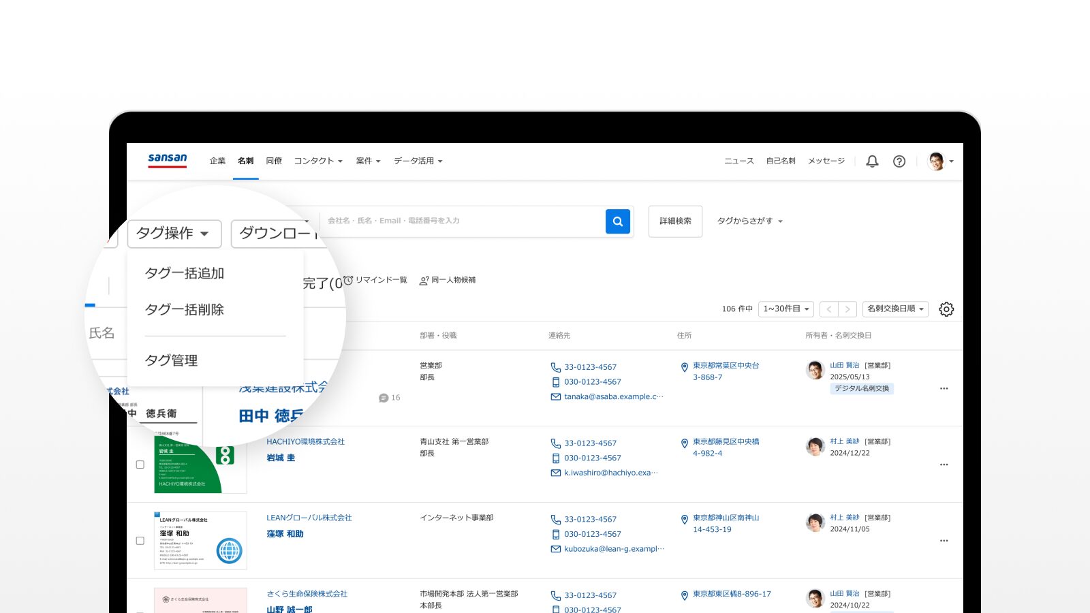The image size is (1090, 613).
Task: Open the リマインド一覧 link
Action: 375,280
